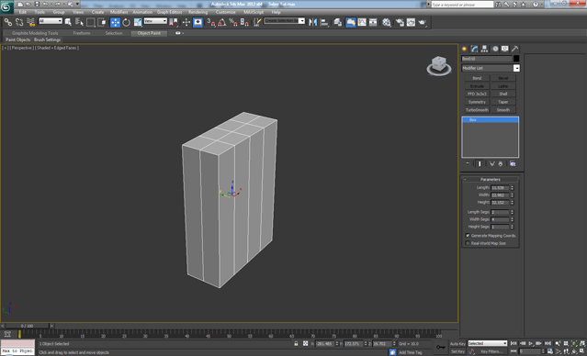Viewport: 587px width, 356px height.
Task: Switch to the Freeform ribbon tab
Action: pyautogui.click(x=82, y=33)
